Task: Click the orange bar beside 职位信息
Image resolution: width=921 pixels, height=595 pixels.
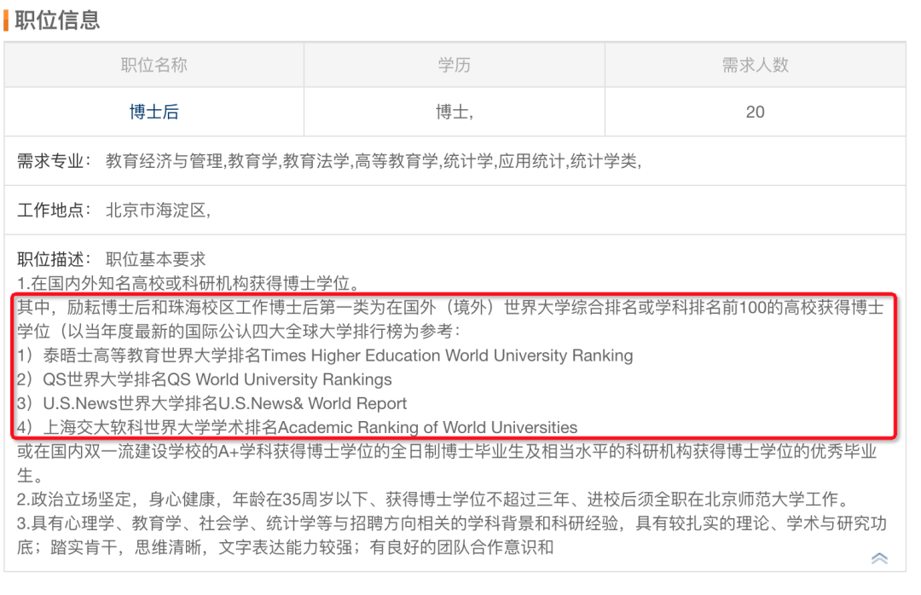Action: click(7, 20)
